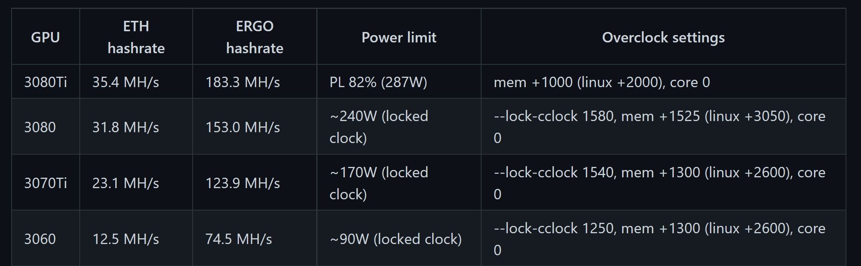Click the GPU column header
Screen dimensions: 861x266
[45, 37]
